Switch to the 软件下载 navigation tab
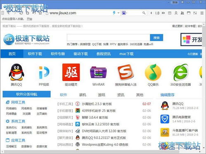Screen dimensions: 206x154 coord(35,54)
